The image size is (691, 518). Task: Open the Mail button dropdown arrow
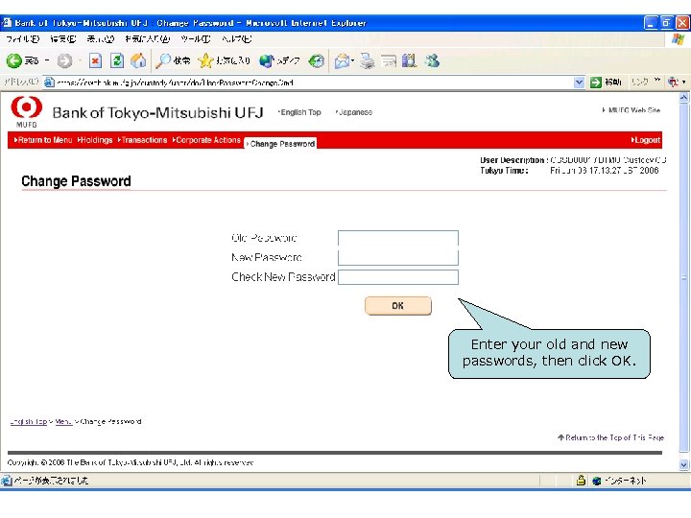tap(352, 60)
